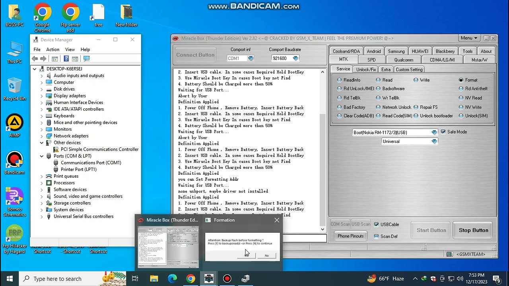Open Task View on the taskbar
The height and width of the screenshot is (286, 509).
coord(135,278)
